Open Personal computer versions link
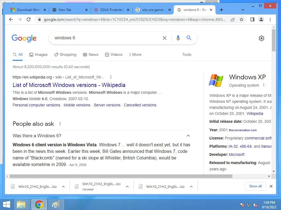This screenshot has width=281, height=210. [x=36, y=105]
